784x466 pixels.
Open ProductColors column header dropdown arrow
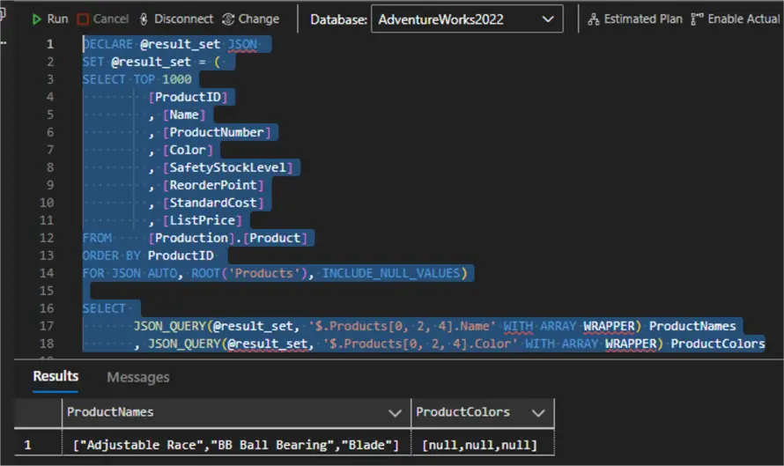coord(538,413)
